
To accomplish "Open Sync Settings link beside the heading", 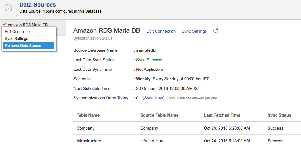I will (x=194, y=31).
